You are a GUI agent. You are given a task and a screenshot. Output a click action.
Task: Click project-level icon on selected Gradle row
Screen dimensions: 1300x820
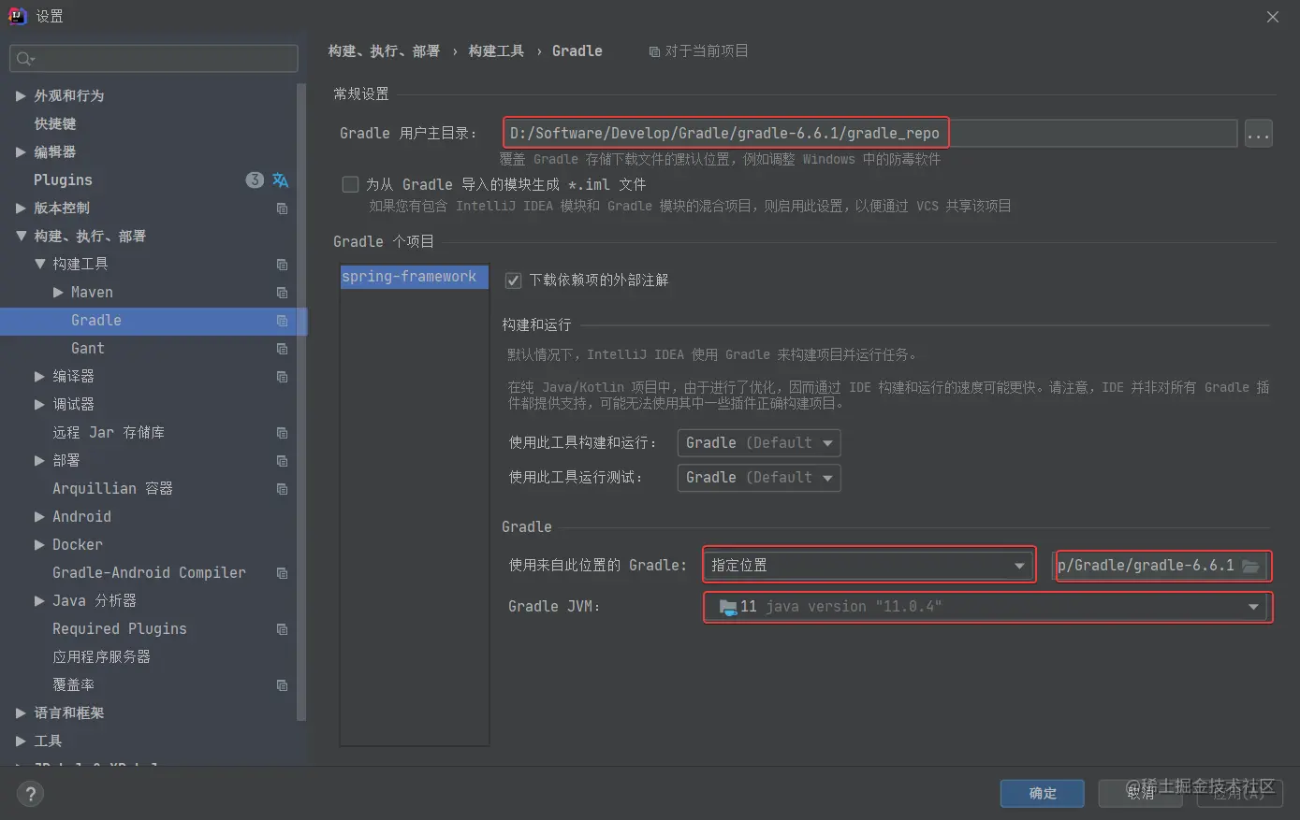tap(282, 321)
